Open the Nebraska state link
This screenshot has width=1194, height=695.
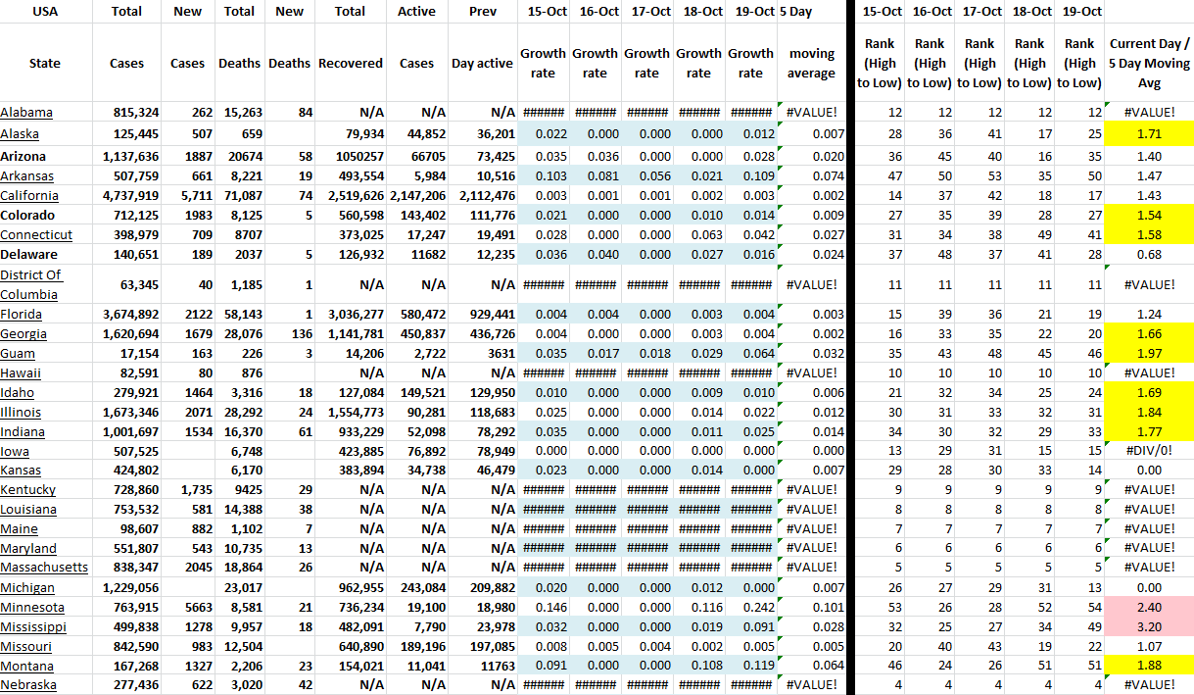pyautogui.click(x=28, y=685)
